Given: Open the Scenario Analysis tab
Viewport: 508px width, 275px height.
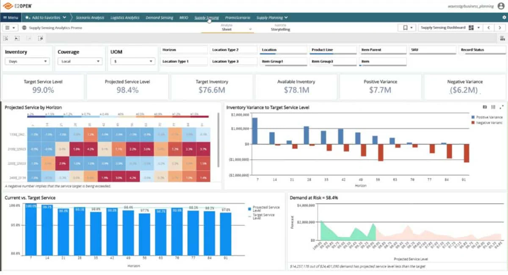Looking at the screenshot, I should 90,18.
